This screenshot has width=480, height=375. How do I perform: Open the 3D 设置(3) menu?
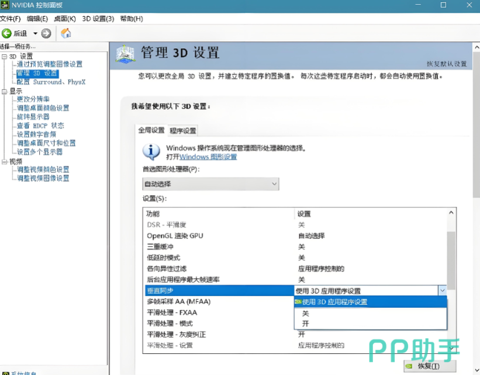(98, 19)
